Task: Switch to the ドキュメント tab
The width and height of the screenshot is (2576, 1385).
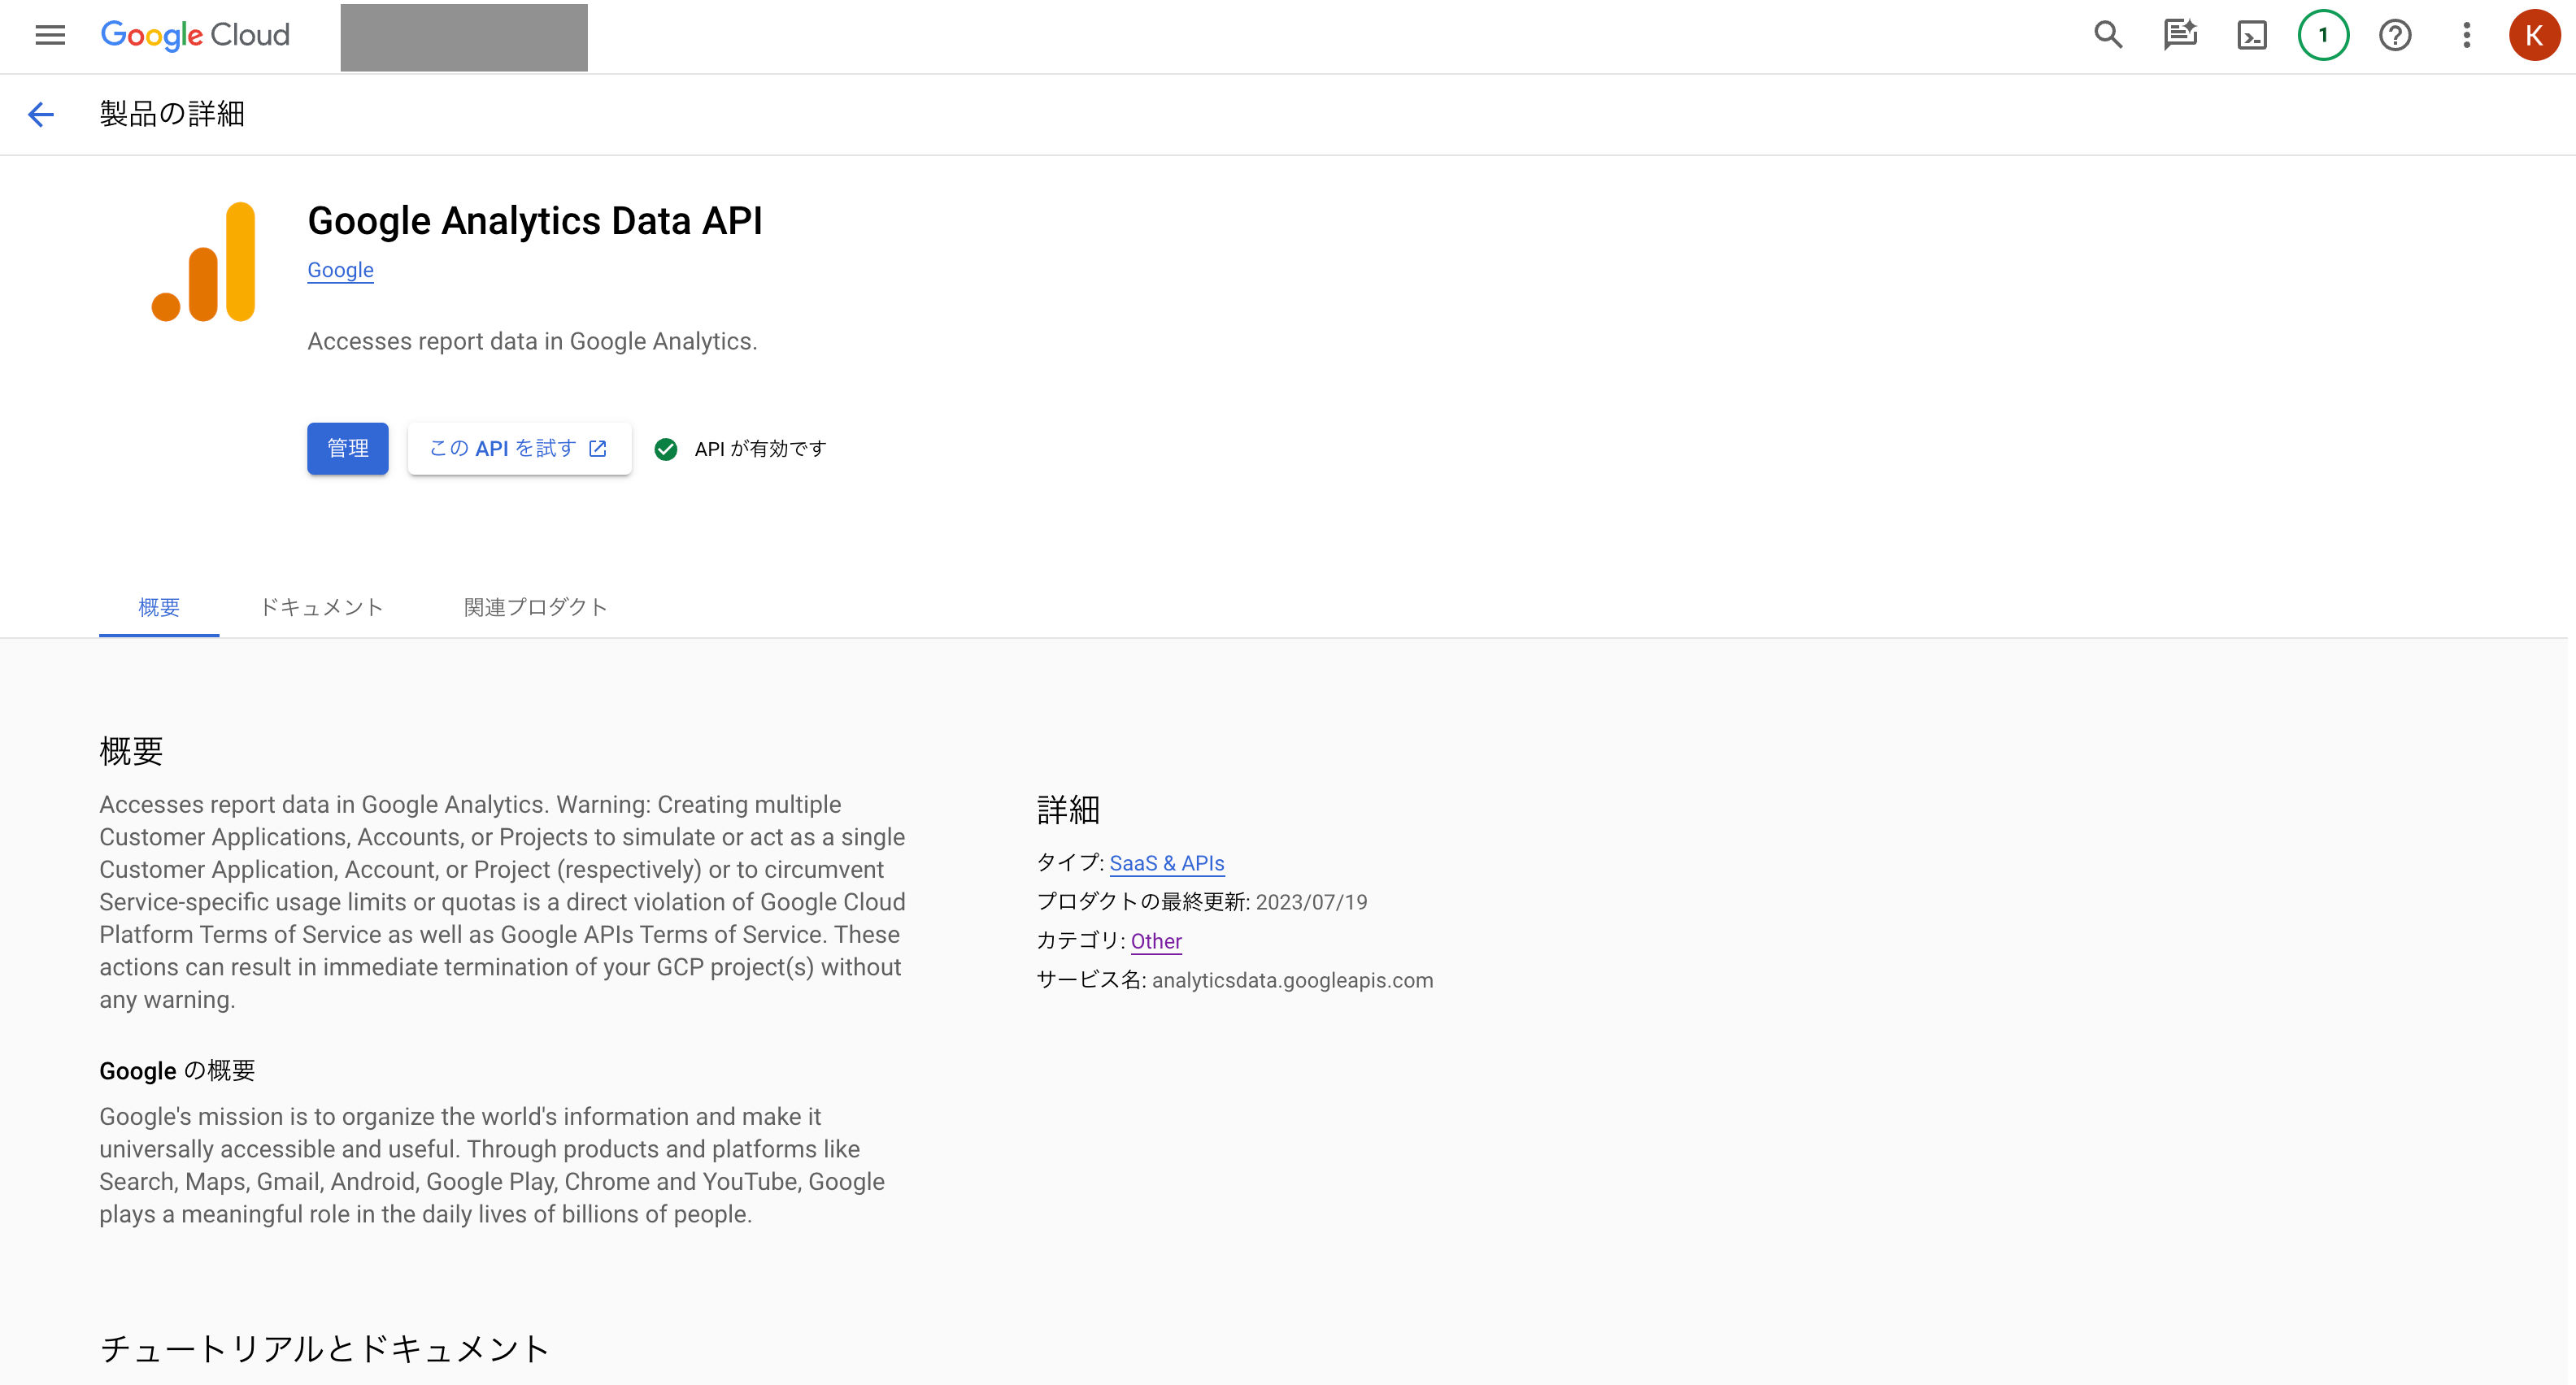Action: 321,606
